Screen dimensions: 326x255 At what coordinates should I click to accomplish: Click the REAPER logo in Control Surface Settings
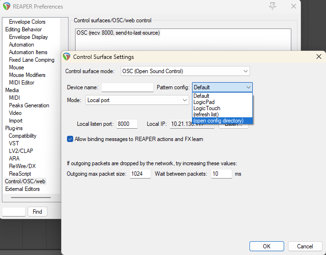click(x=67, y=57)
